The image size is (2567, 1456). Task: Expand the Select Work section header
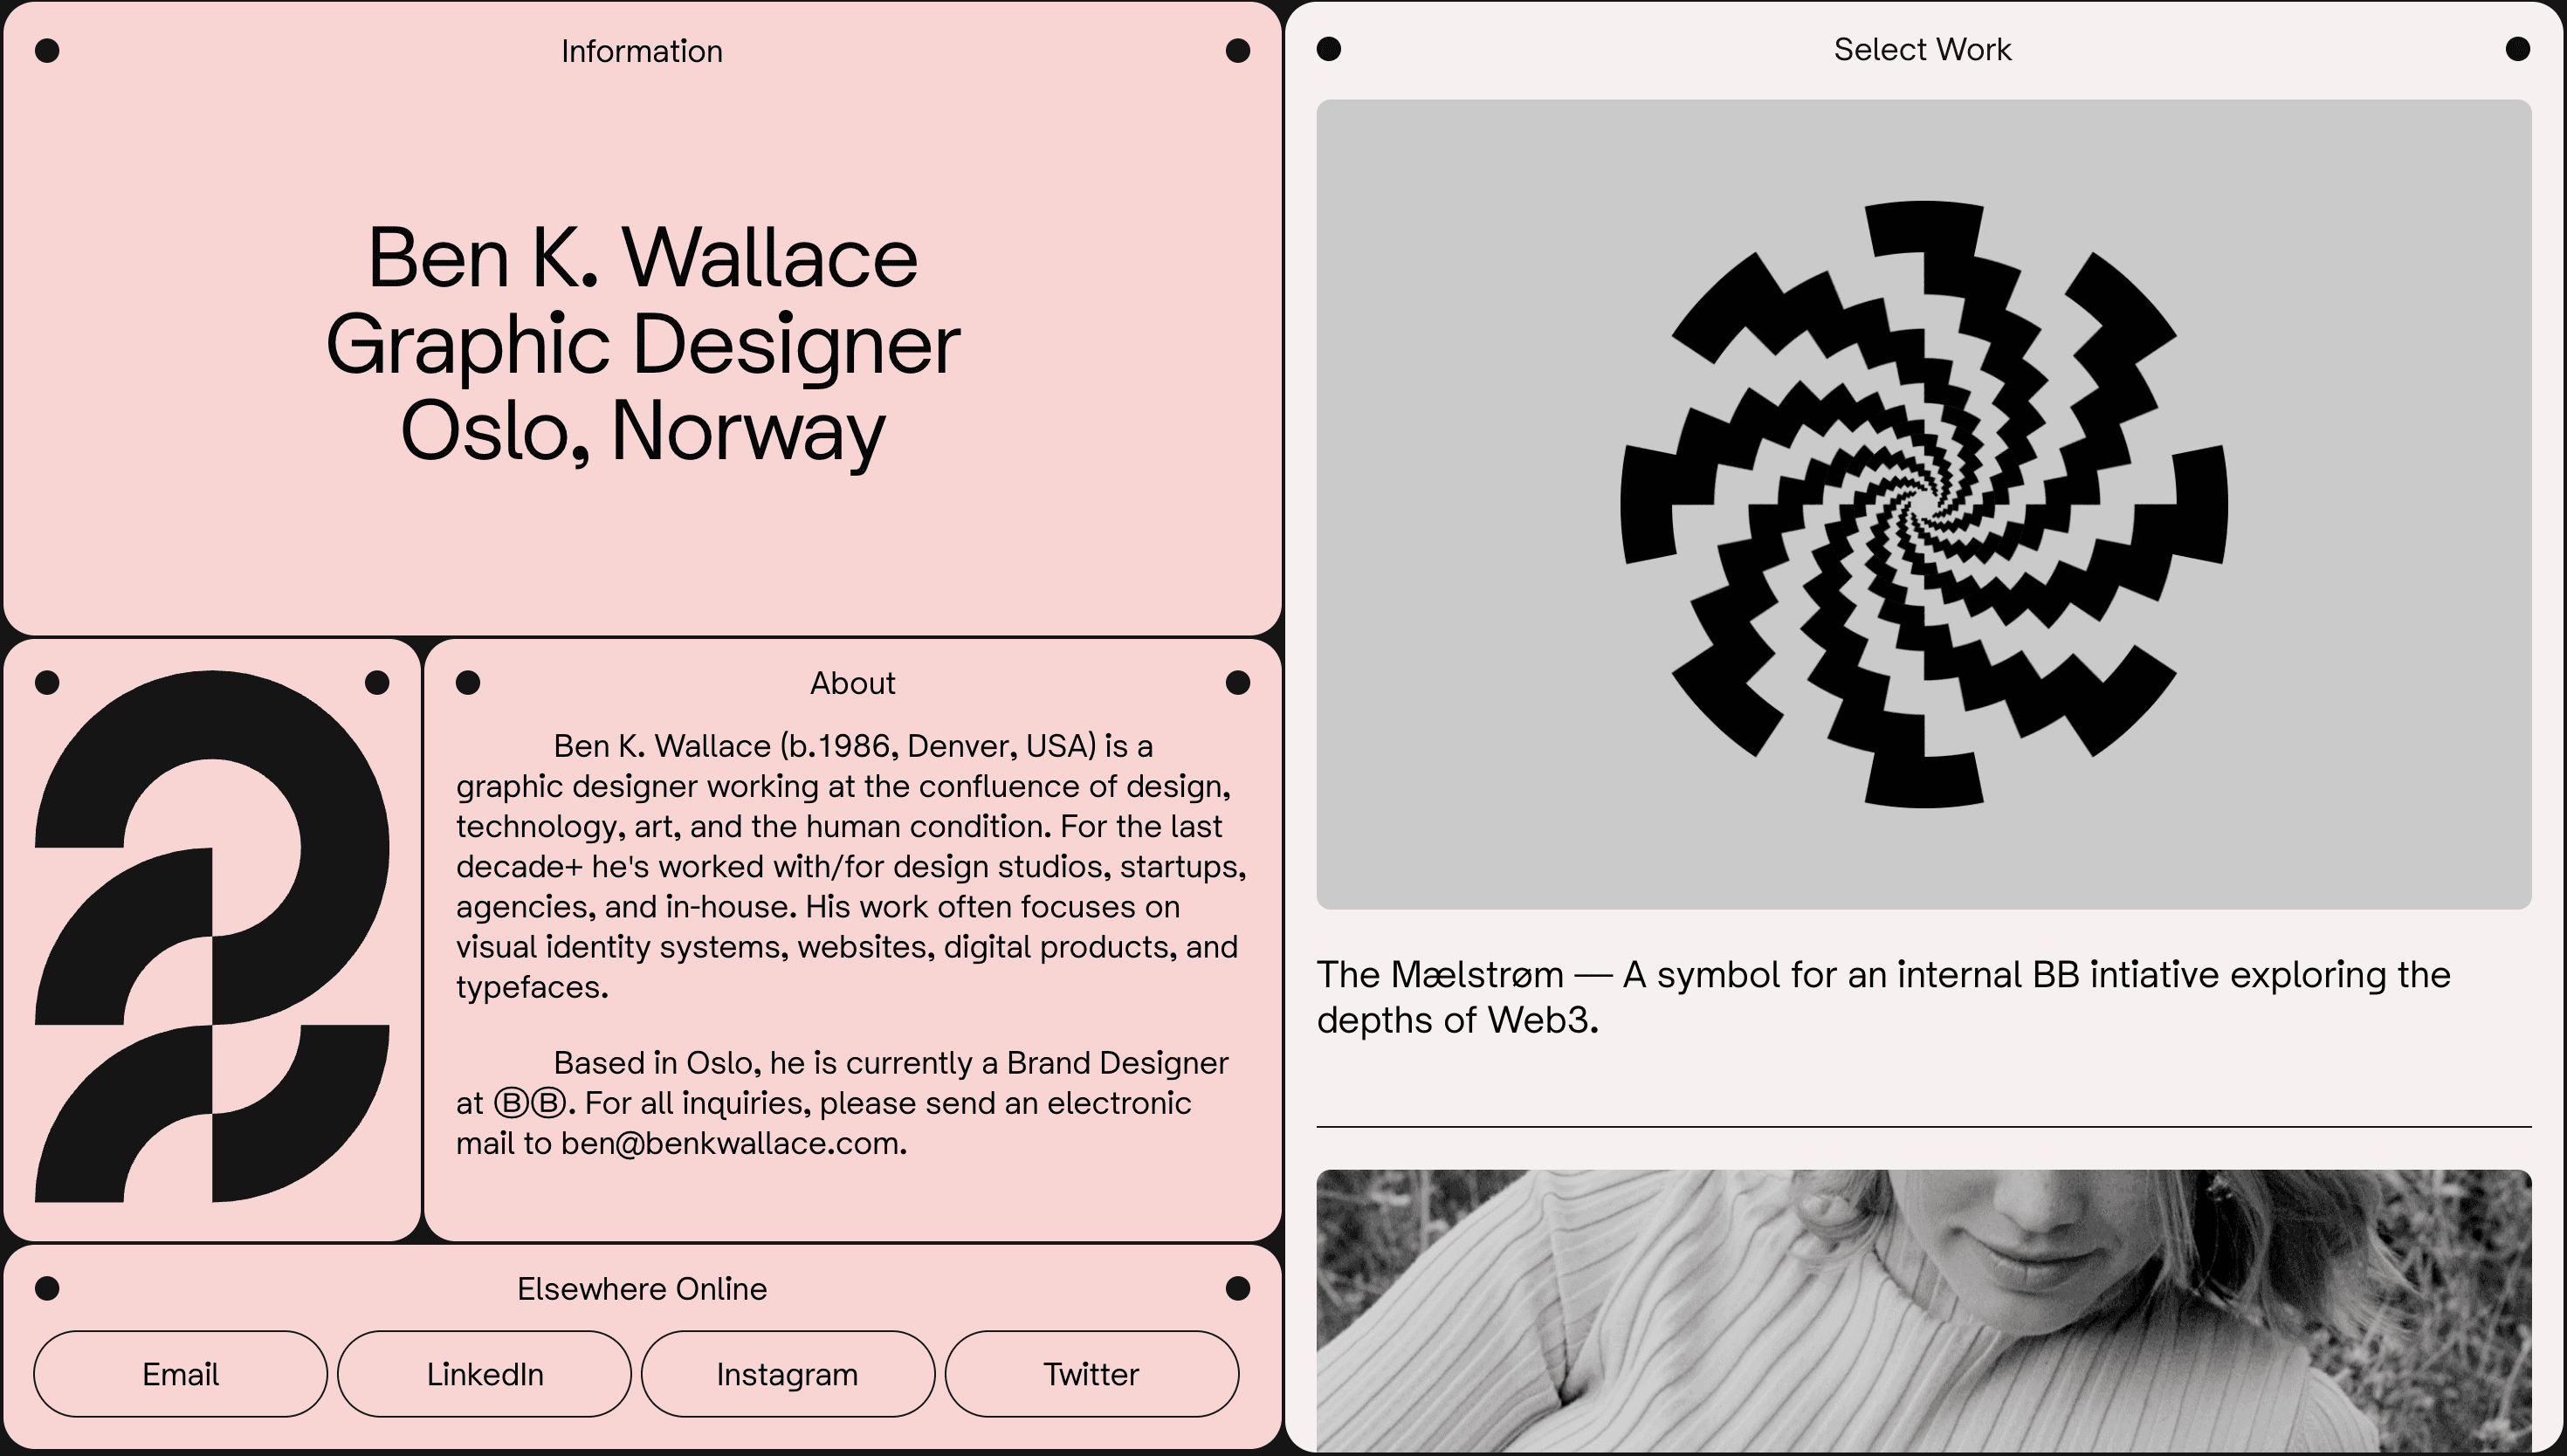[1922, 48]
